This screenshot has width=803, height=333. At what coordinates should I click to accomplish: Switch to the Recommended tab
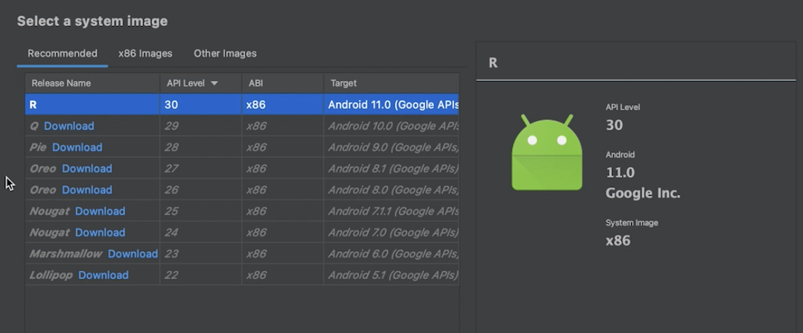(63, 54)
